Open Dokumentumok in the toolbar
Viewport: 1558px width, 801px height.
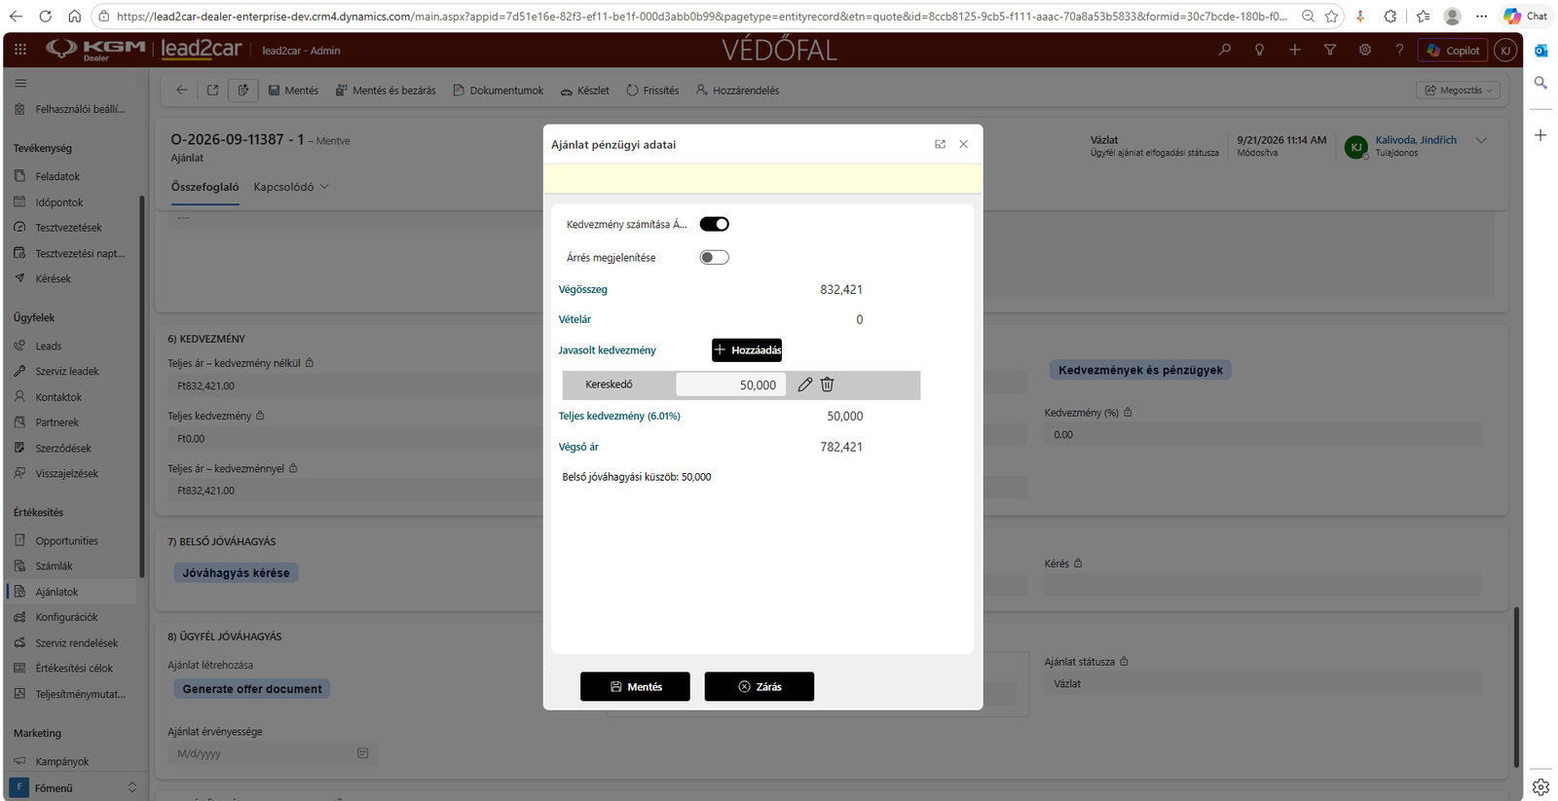(x=499, y=91)
